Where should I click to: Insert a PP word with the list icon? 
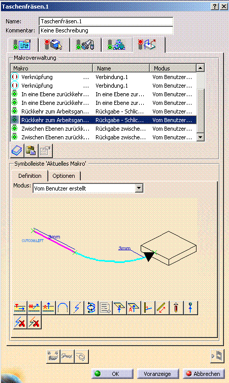coord(105,308)
